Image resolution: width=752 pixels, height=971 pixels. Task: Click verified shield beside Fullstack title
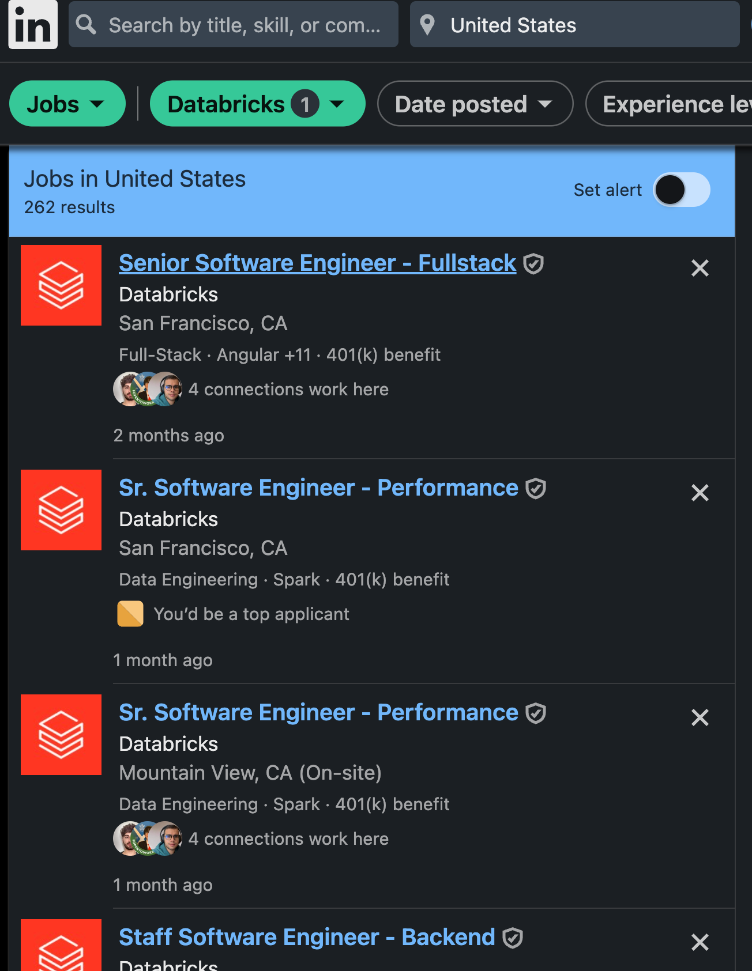pyautogui.click(x=533, y=264)
